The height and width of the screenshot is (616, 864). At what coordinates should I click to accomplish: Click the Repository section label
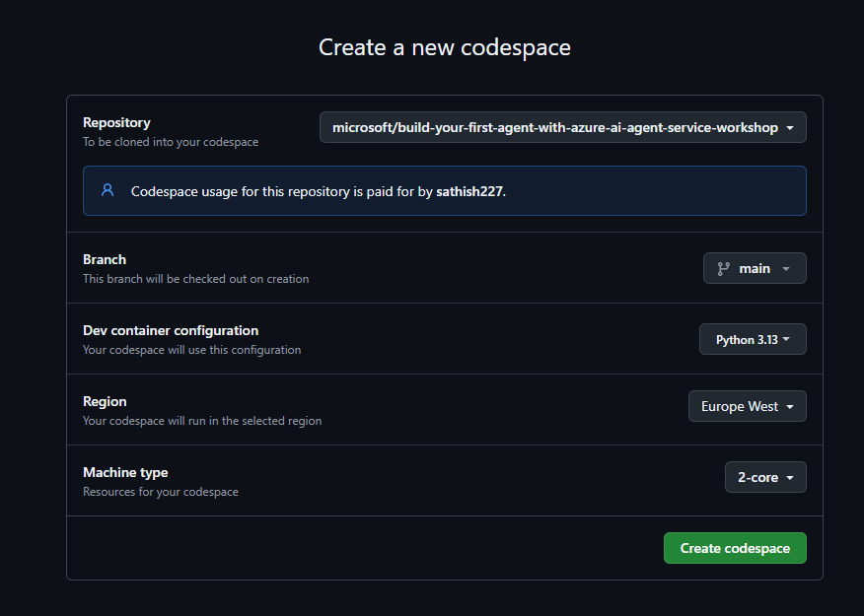point(116,122)
